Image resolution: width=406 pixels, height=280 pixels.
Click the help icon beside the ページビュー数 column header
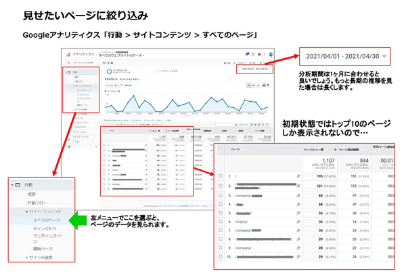tap(327, 150)
